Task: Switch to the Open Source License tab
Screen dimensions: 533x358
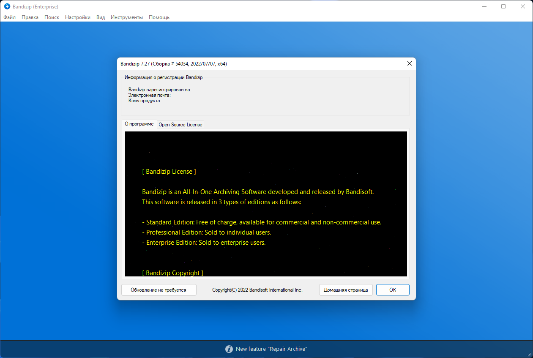Action: pos(180,125)
